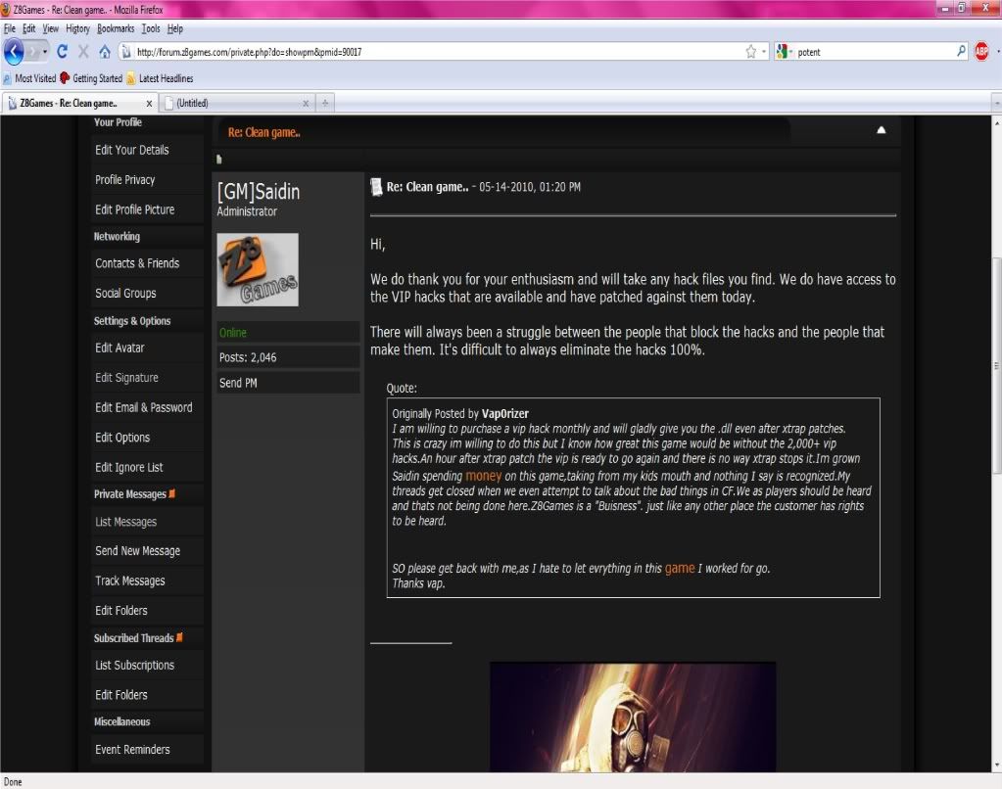1002x789 pixels.
Task: Click the Adblock Plus ABP icon
Action: coord(981,52)
